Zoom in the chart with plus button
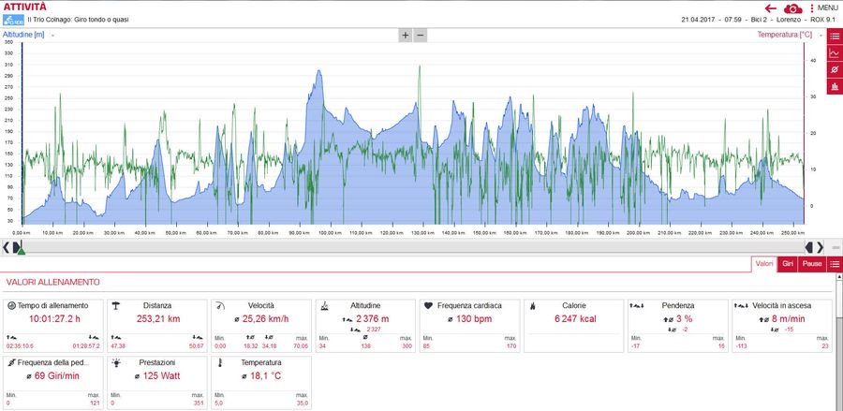Viewport: 843px width, 411px height. coord(405,36)
